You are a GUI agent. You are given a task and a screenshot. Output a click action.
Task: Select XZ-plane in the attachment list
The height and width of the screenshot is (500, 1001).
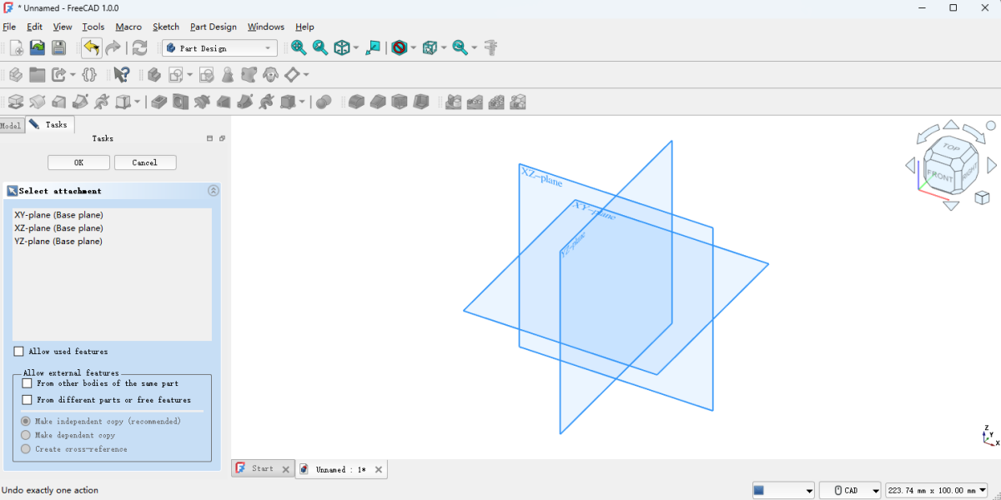pyautogui.click(x=58, y=227)
